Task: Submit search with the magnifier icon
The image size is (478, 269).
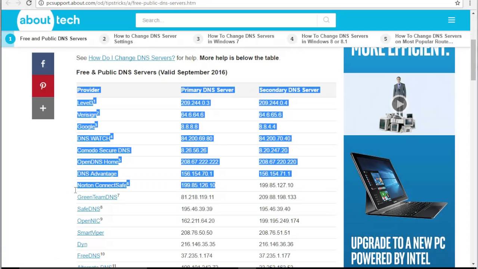Action: point(326,20)
